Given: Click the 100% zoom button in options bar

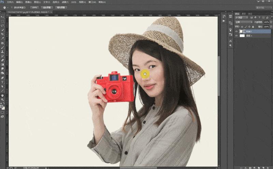Looking at the screenshot, I should [x=34, y=7].
